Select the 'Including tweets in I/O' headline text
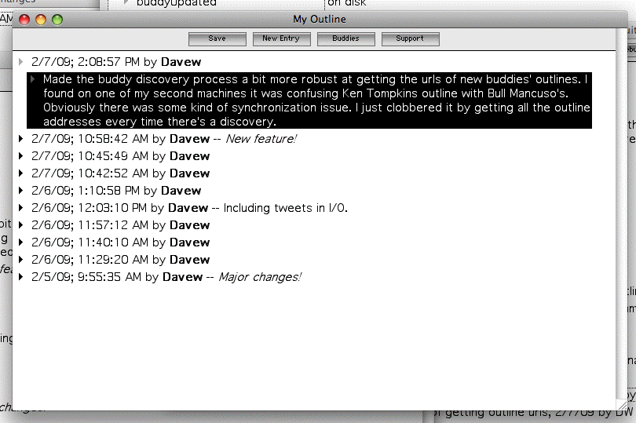Viewport: 636px width, 423px height. pyautogui.click(x=285, y=208)
